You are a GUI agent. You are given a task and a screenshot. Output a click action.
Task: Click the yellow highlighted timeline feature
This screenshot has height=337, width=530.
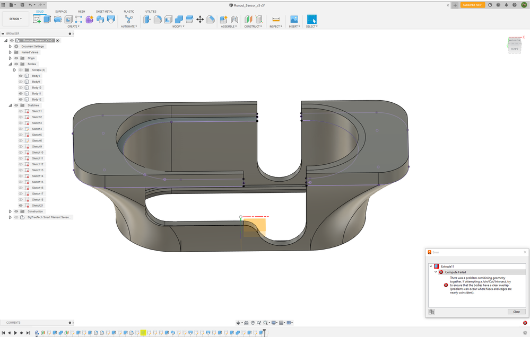coord(143,333)
